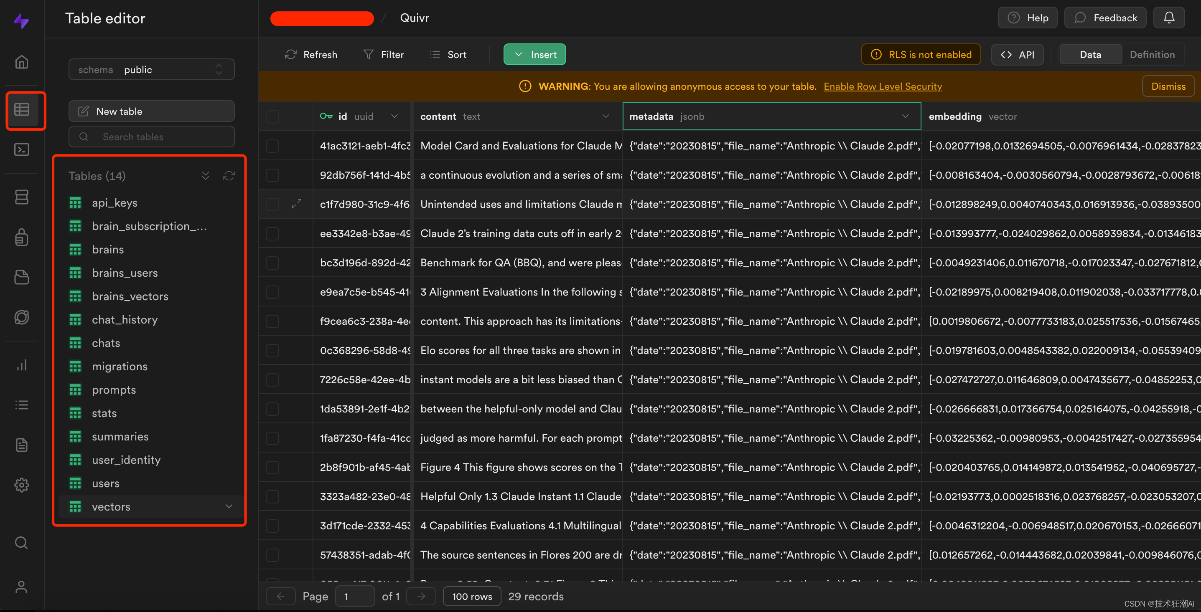Check the row e9ea7c5e checkbox
The image size is (1201, 612).
272,292
